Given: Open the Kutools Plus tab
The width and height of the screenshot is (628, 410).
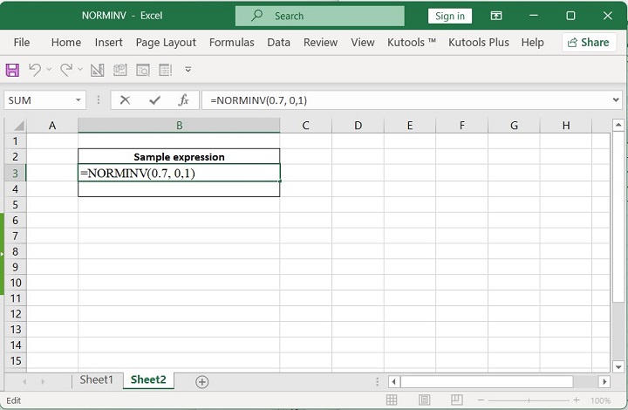Looking at the screenshot, I should (x=479, y=42).
